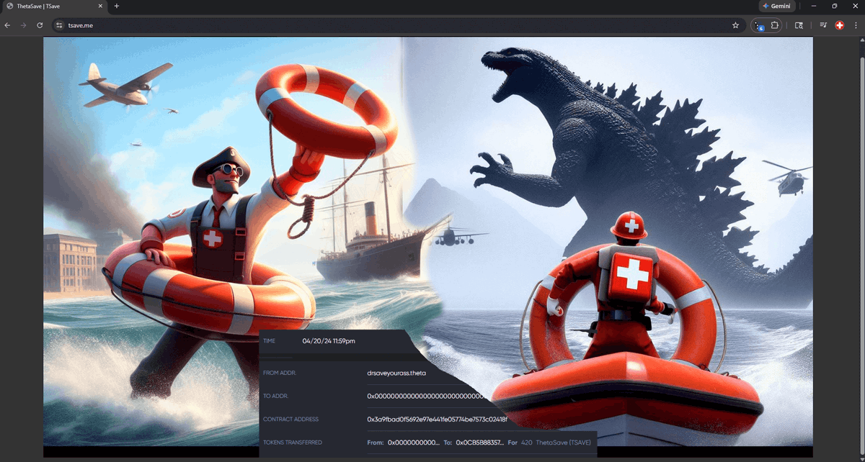
Task: Open the tab search icon beside Extensions
Action: (799, 25)
